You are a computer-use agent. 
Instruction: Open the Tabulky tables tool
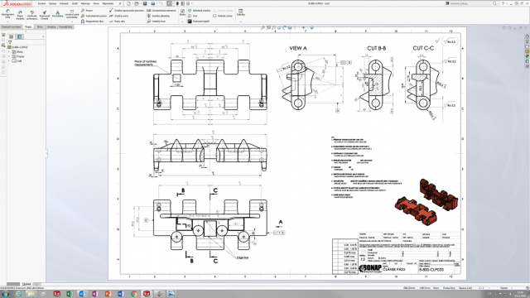(x=241, y=13)
